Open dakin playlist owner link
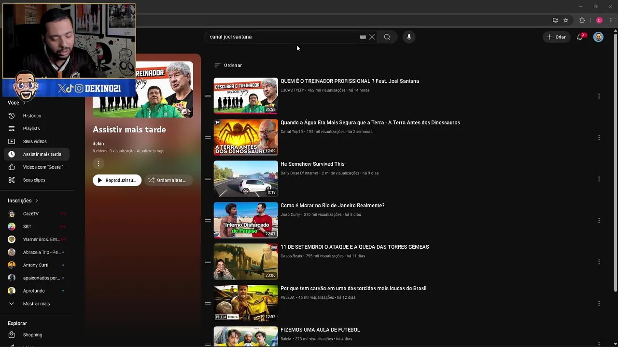 click(98, 144)
